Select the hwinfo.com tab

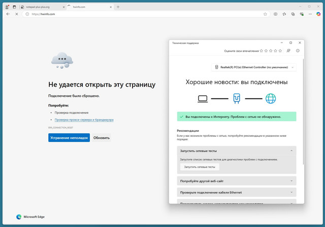90,7
